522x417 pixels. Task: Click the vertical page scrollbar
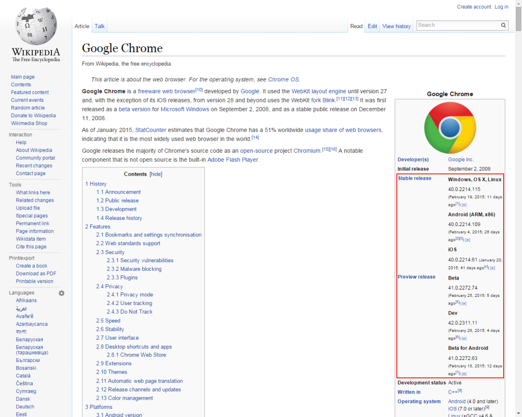pyautogui.click(x=518, y=209)
